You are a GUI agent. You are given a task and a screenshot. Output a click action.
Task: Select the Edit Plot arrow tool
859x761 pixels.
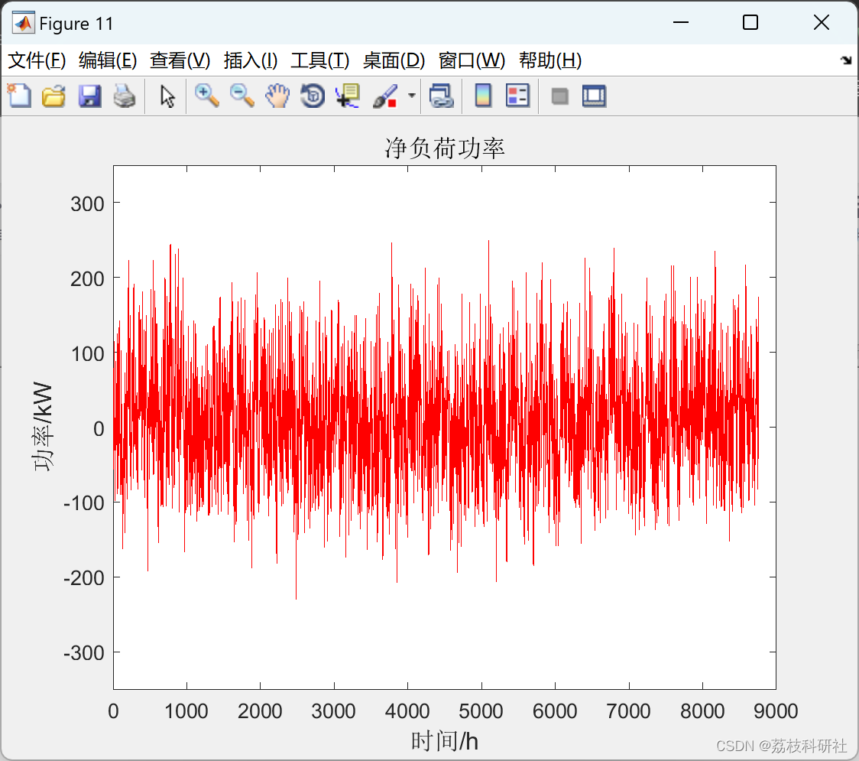point(167,96)
